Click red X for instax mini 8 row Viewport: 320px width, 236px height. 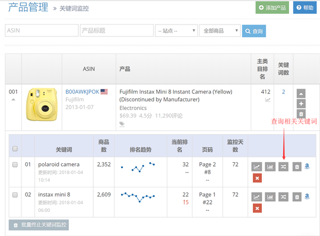click(257, 208)
